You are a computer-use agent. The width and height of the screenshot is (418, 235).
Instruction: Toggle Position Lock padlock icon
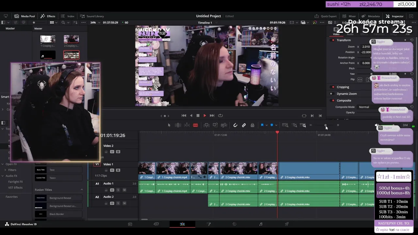(252, 125)
